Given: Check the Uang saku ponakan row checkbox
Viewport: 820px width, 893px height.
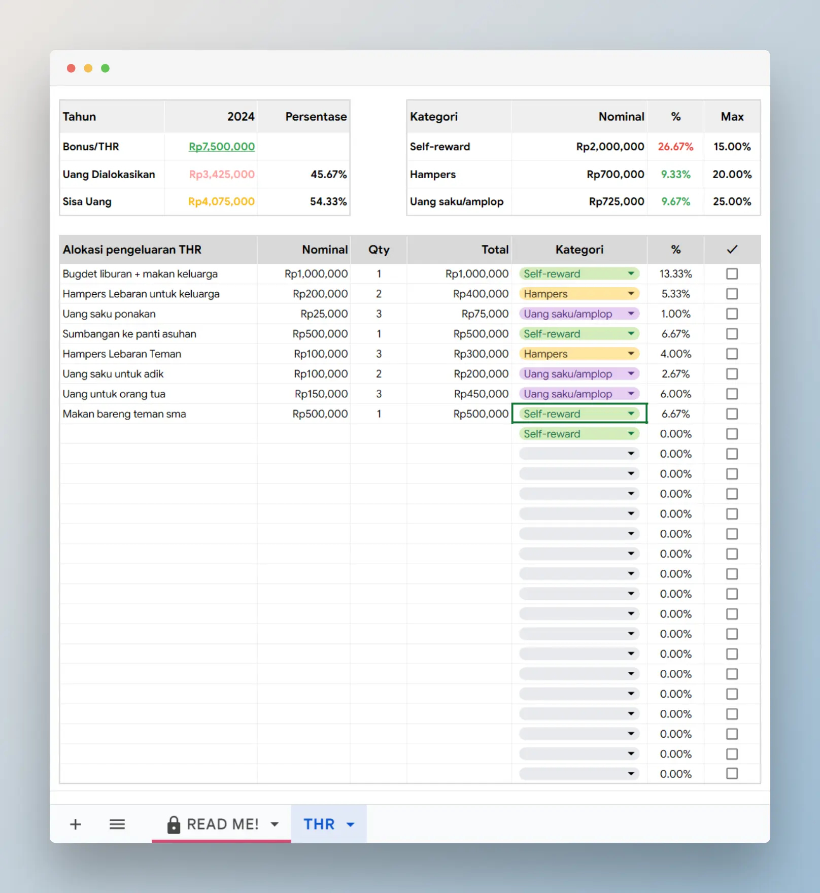Looking at the screenshot, I should 732,314.
